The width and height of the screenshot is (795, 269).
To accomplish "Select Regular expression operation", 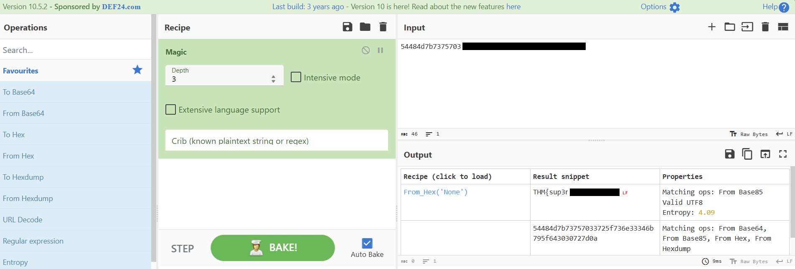I will pyautogui.click(x=76, y=241).
